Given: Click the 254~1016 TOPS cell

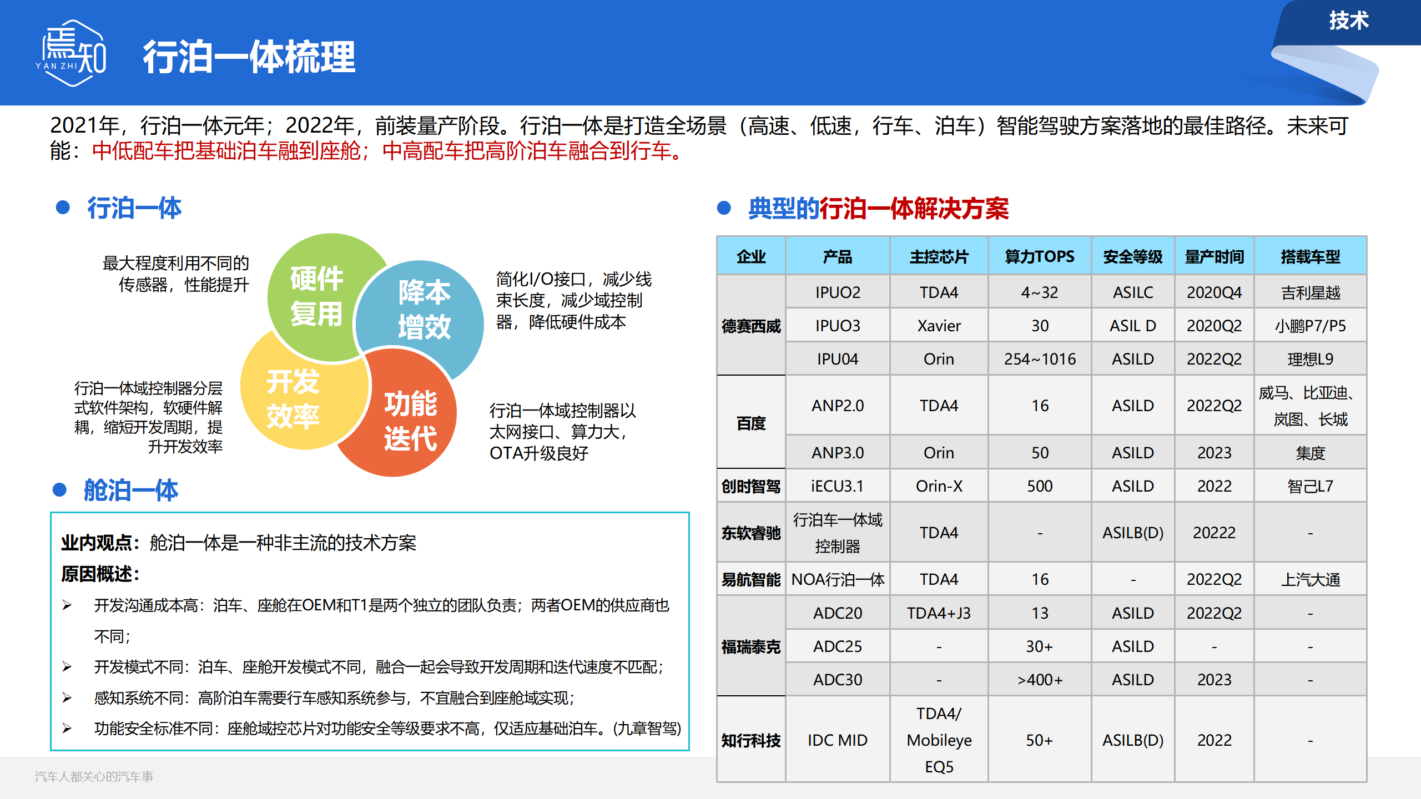Looking at the screenshot, I should pos(1040,359).
